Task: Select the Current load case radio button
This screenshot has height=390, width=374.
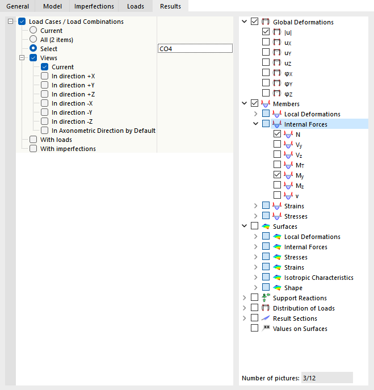Action: (x=33, y=30)
